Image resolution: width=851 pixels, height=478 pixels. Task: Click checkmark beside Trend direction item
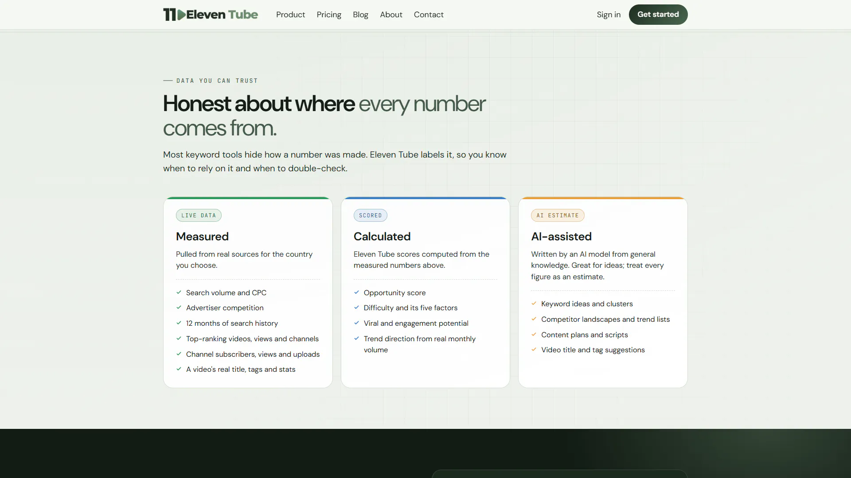pyautogui.click(x=356, y=338)
